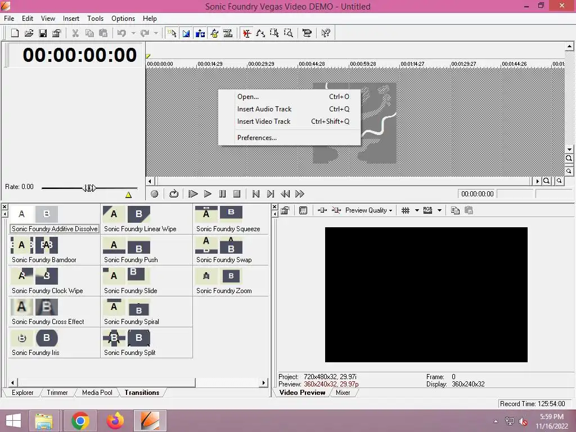Open the RGB channels dropdown arrow
The height and width of the screenshot is (432, 576).
click(x=439, y=210)
